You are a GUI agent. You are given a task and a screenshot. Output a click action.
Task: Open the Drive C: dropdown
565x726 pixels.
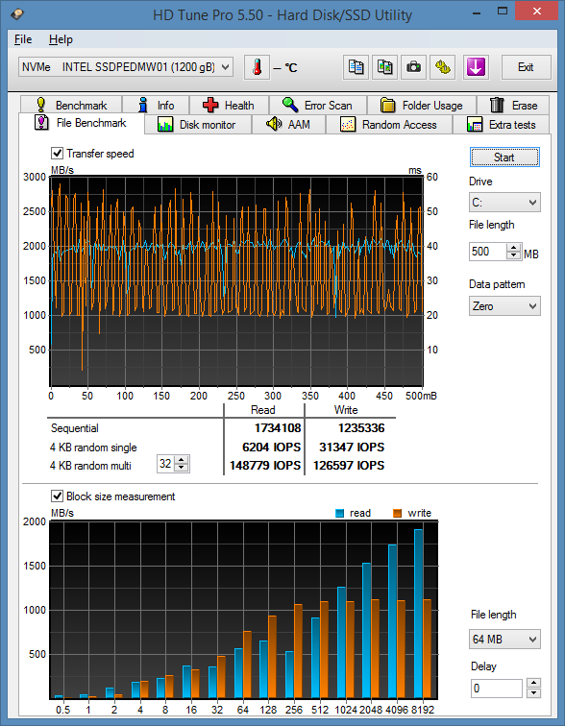coord(504,203)
